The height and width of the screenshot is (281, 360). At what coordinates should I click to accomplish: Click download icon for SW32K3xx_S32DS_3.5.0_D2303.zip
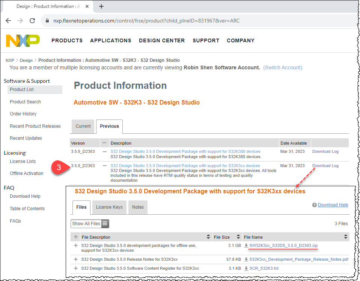coord(246,245)
